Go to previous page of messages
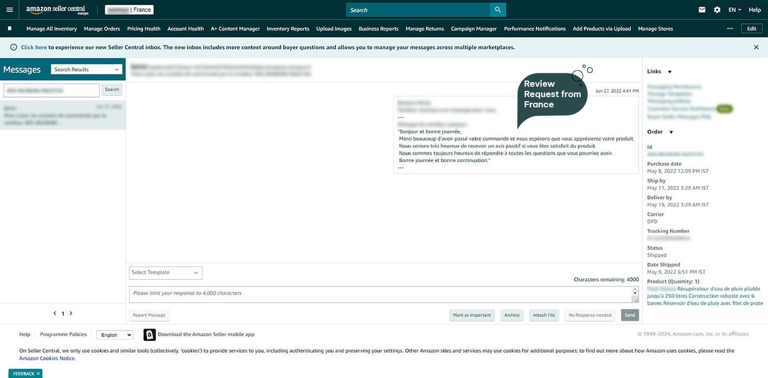 click(55, 313)
